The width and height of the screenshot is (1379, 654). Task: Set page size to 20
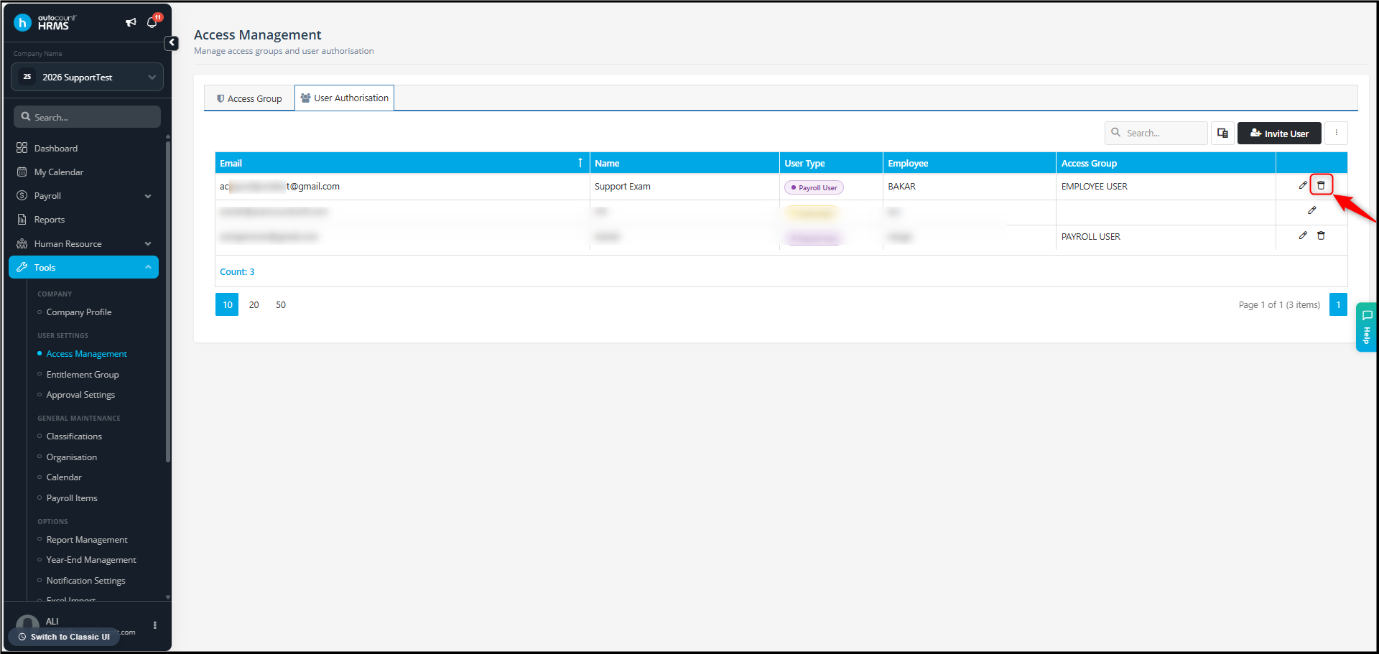(x=254, y=304)
